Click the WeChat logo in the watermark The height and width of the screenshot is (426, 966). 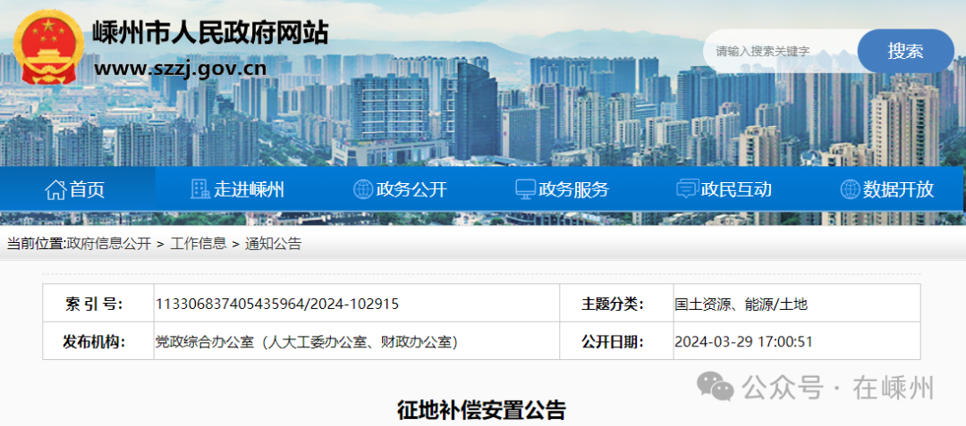716,388
